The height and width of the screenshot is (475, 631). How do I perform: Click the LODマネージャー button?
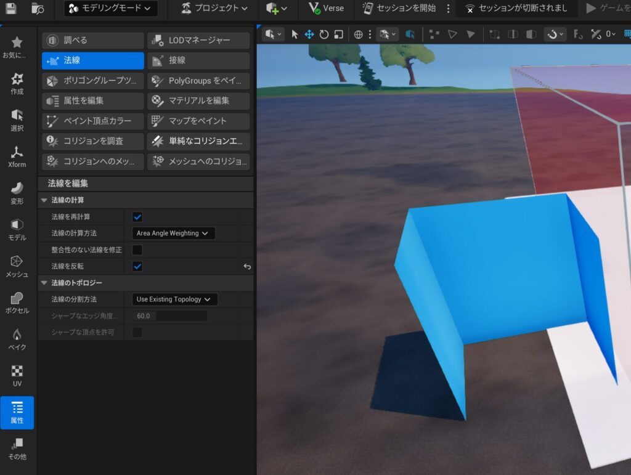(198, 41)
